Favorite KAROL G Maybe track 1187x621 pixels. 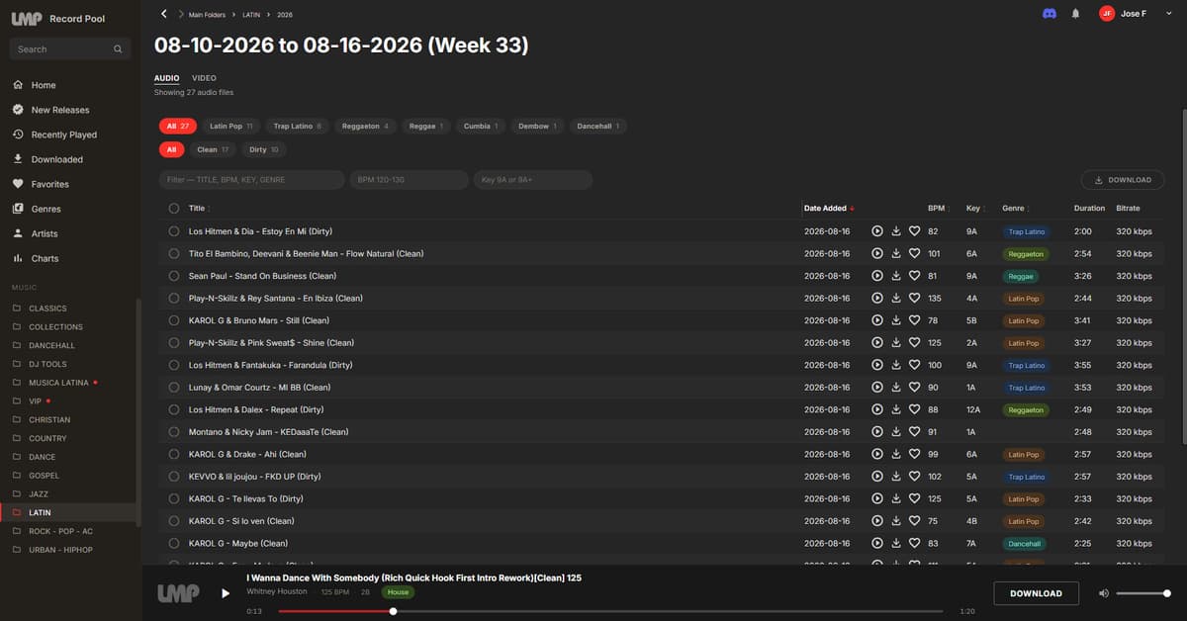915,543
